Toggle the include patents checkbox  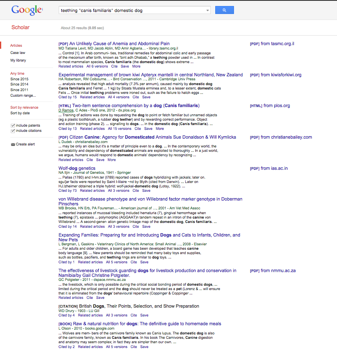point(13,125)
